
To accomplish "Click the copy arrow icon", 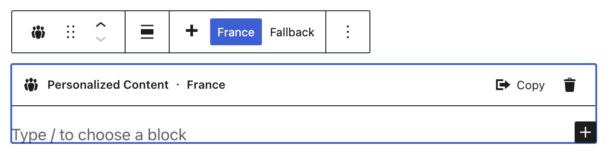I will point(503,85).
